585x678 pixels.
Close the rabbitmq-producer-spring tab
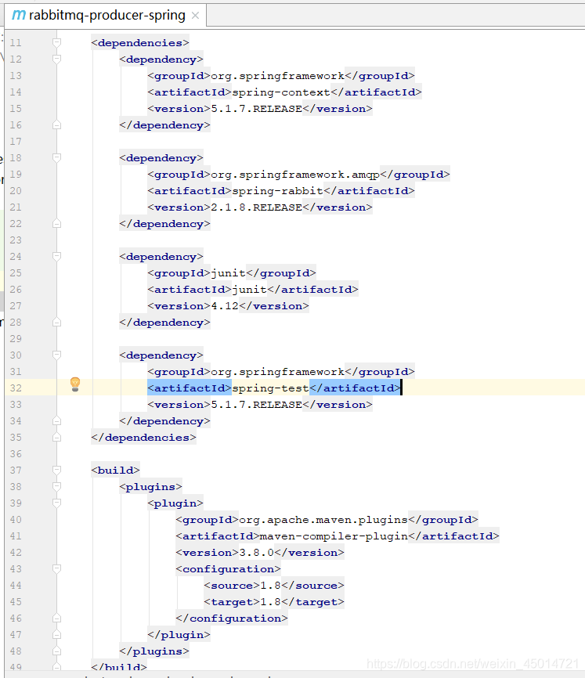[196, 16]
